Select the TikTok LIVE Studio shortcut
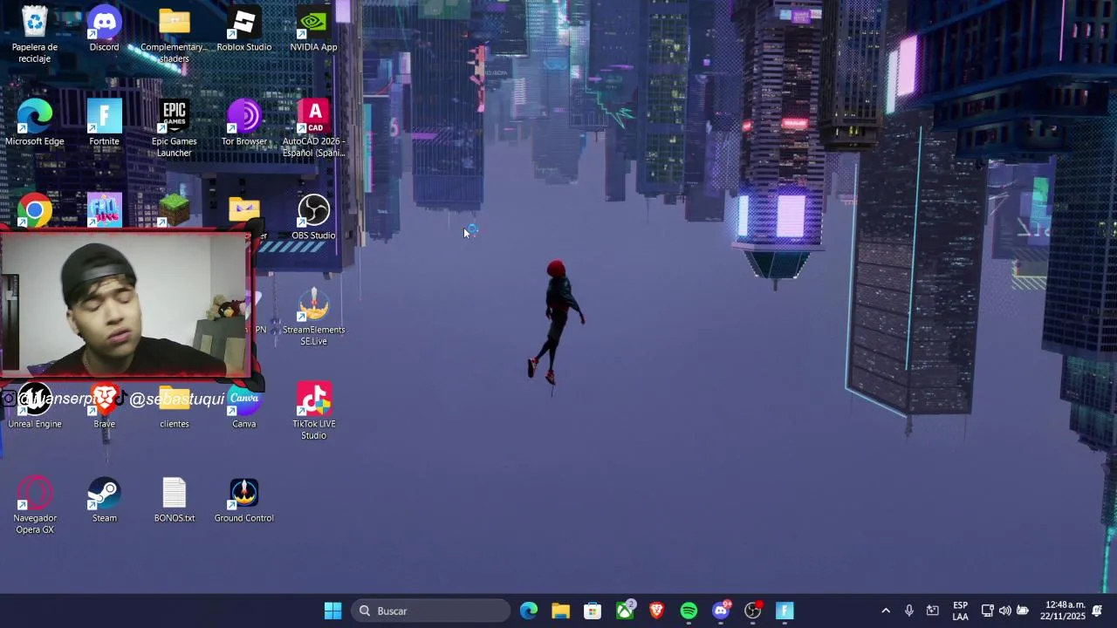 [x=314, y=410]
